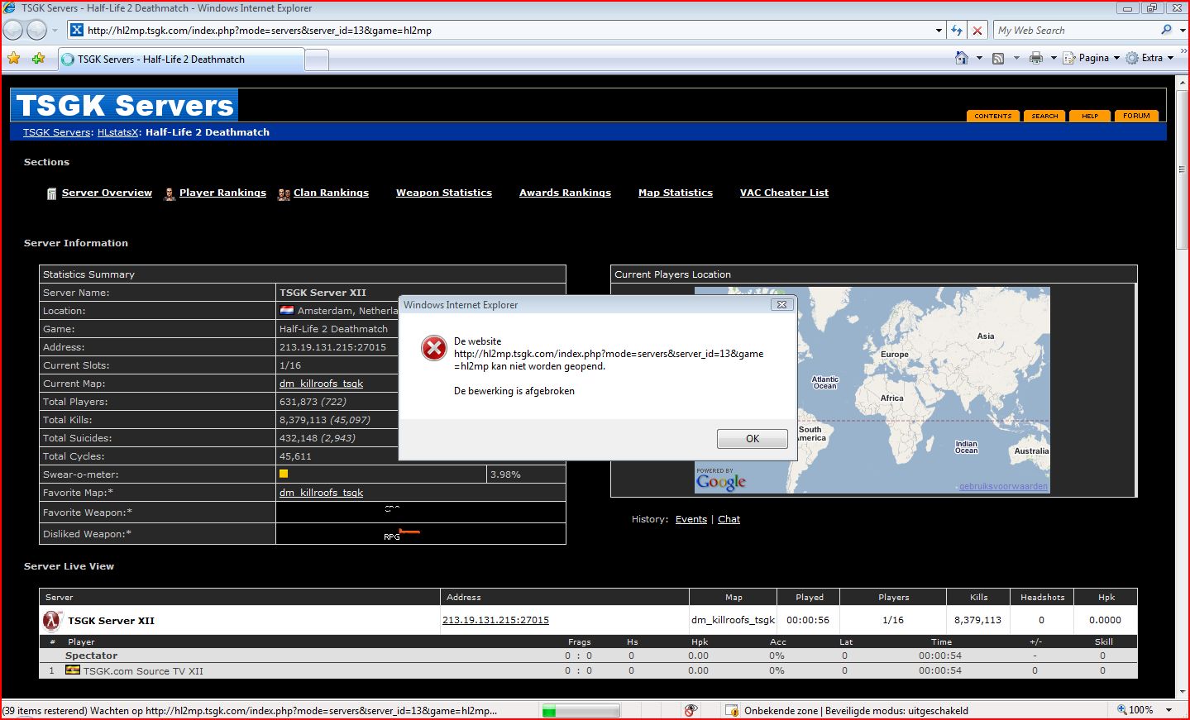Click OK in the error dialog
This screenshot has height=720, width=1190.
tap(753, 439)
